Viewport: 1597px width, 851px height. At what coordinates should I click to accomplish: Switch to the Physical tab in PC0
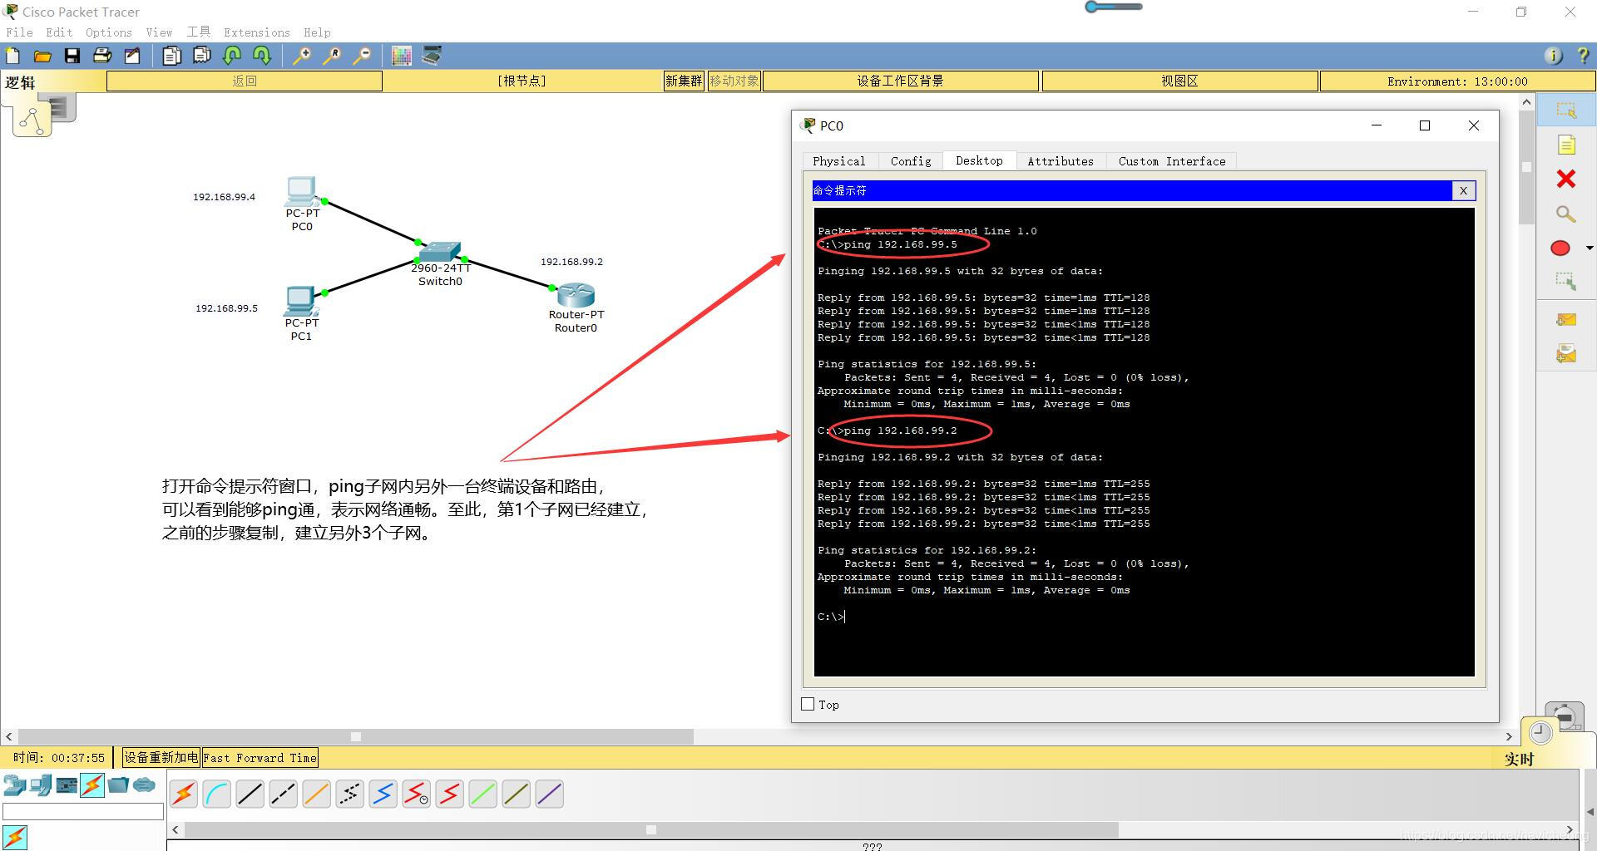[x=838, y=161]
